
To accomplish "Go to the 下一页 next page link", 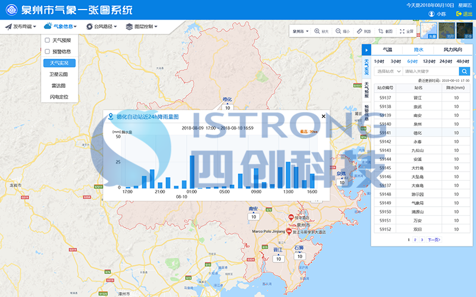I will click(434, 239).
